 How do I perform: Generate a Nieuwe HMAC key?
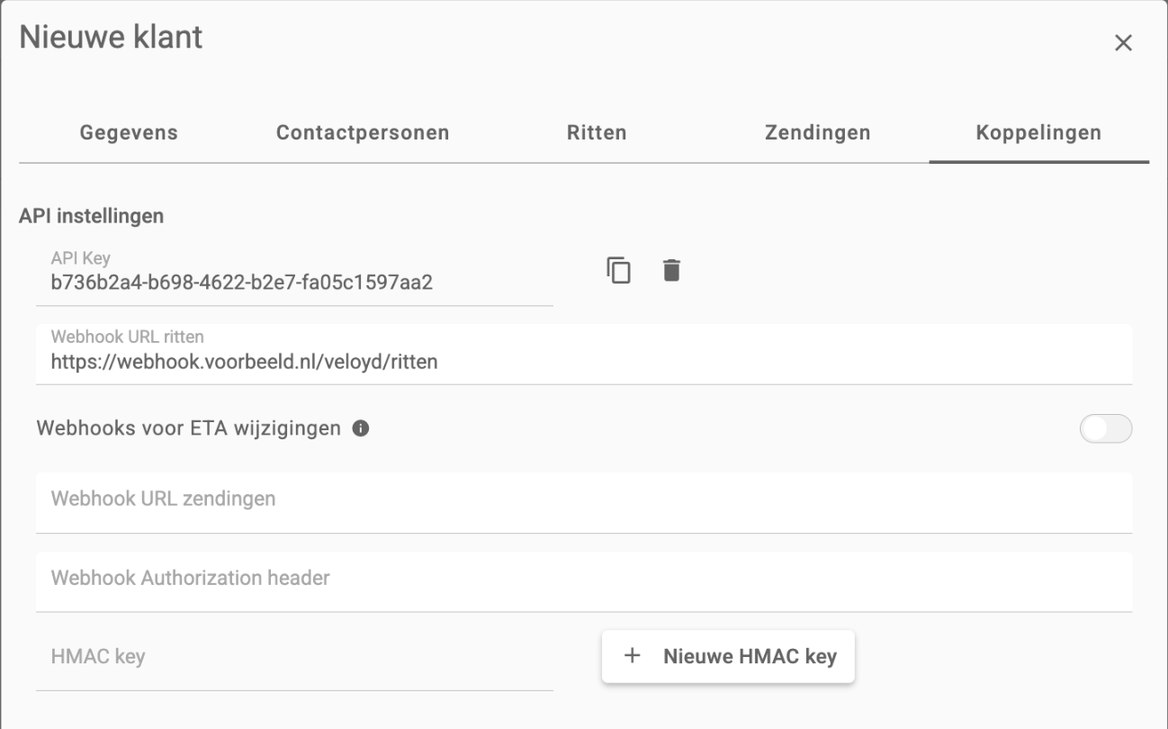[728, 656]
